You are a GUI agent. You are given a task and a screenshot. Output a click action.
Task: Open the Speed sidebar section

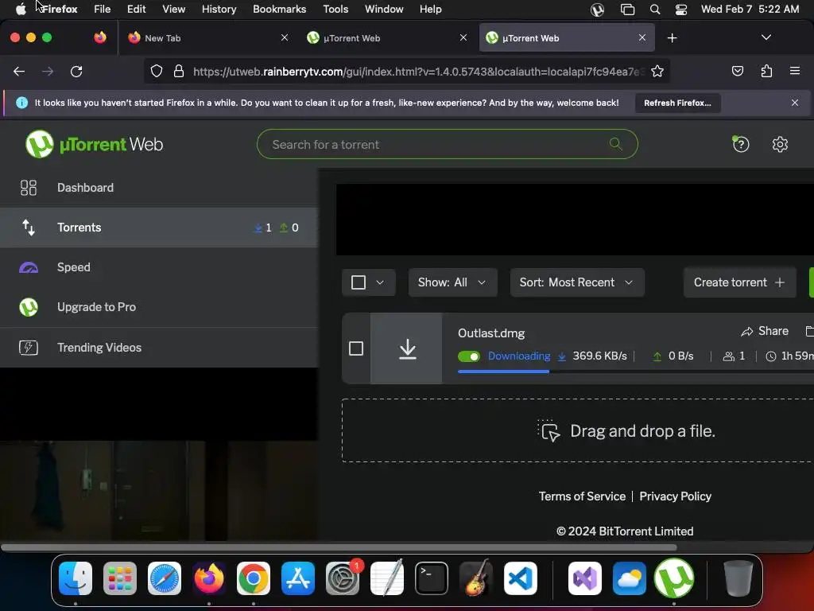tap(159, 267)
